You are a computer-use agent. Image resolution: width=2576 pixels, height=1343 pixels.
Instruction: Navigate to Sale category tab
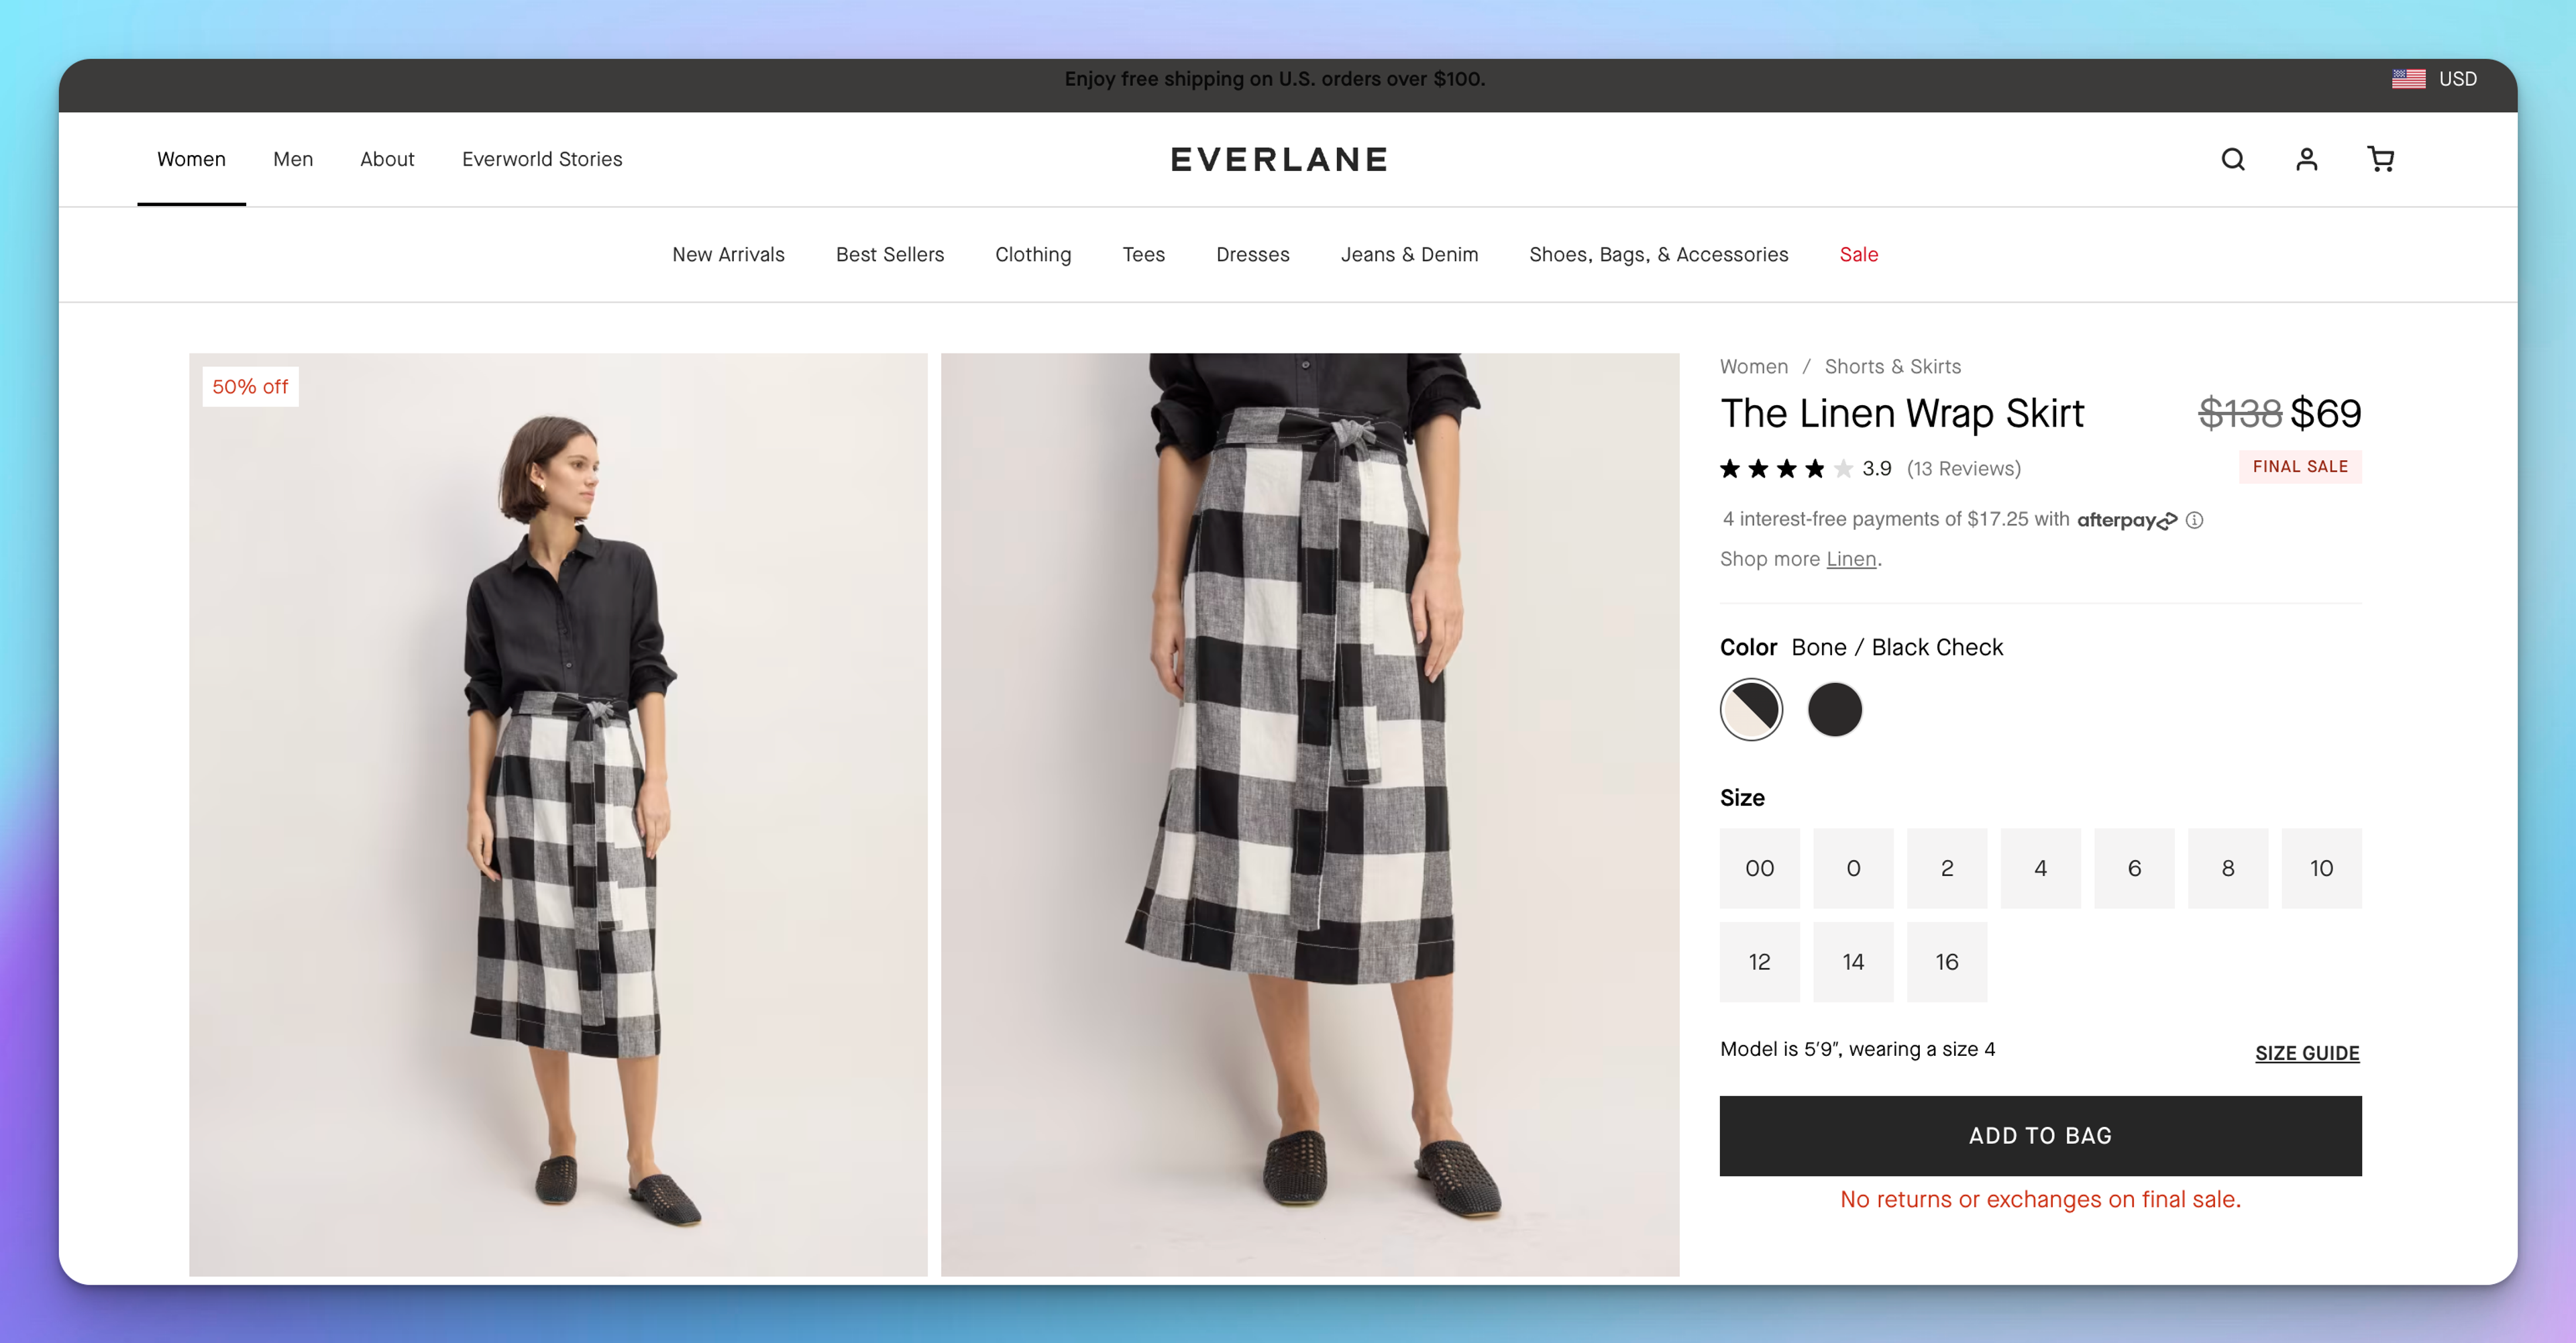[x=1859, y=254]
